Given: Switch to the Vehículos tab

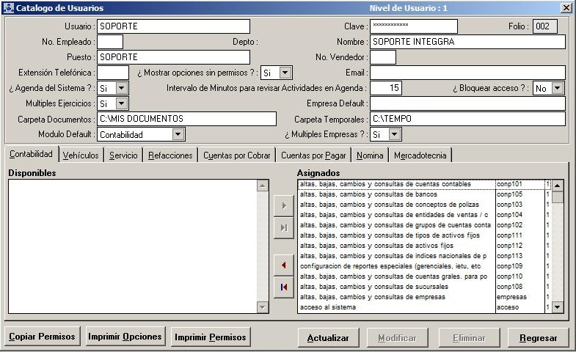Looking at the screenshot, I should [x=81, y=155].
